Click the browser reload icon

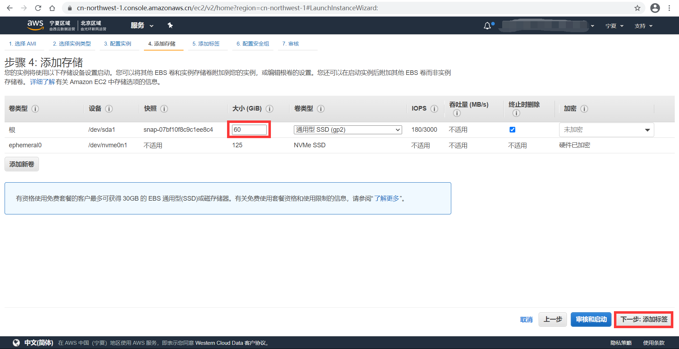tap(38, 8)
